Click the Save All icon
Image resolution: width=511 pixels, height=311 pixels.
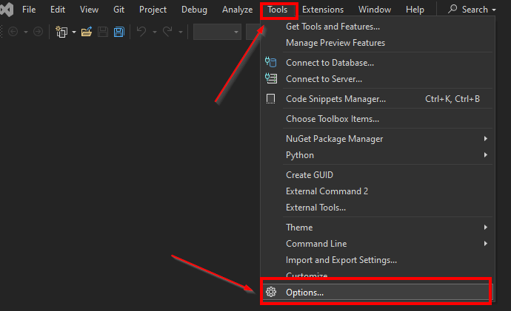[119, 32]
